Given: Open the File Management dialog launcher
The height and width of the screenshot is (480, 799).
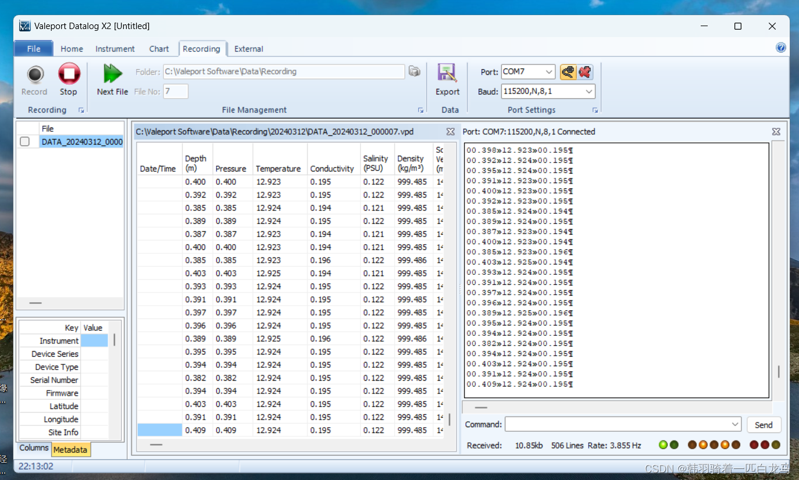Looking at the screenshot, I should 420,110.
